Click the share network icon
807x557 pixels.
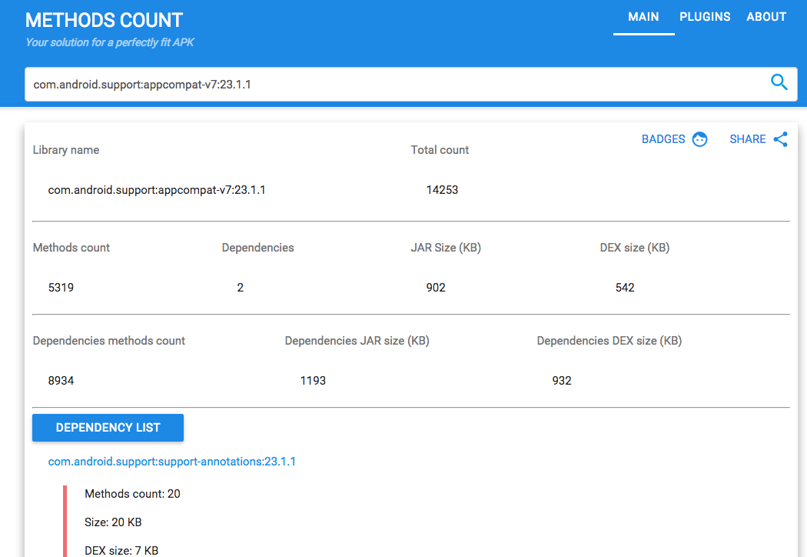[x=781, y=139]
